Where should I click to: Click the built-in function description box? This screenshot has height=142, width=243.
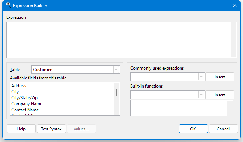179,108
